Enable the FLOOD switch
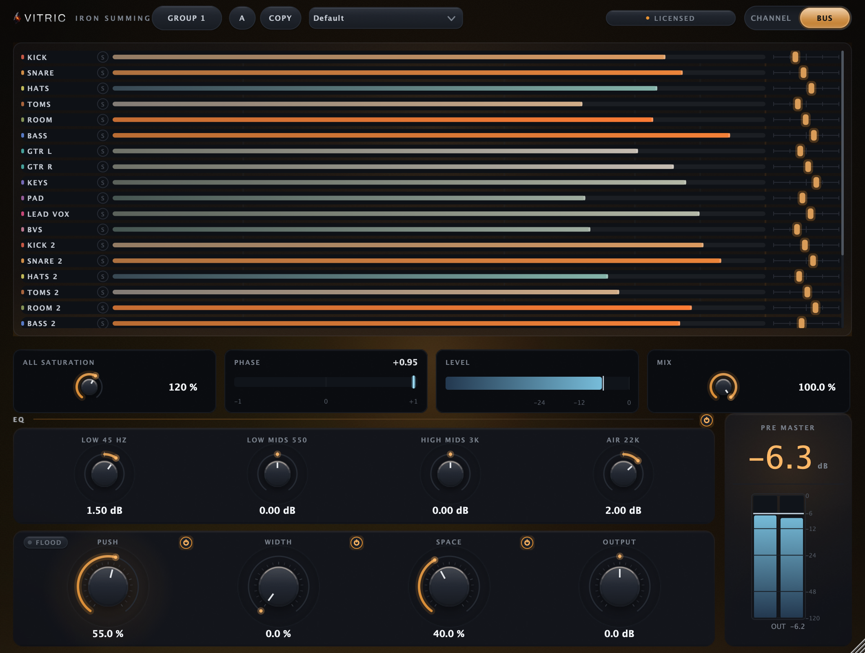 point(45,542)
